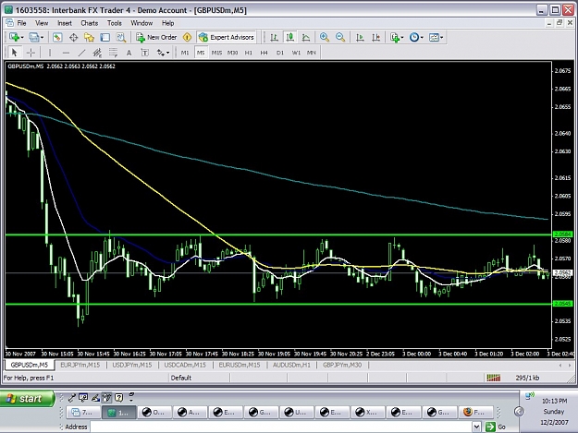Switch chart to M15 timeframe

coord(216,53)
